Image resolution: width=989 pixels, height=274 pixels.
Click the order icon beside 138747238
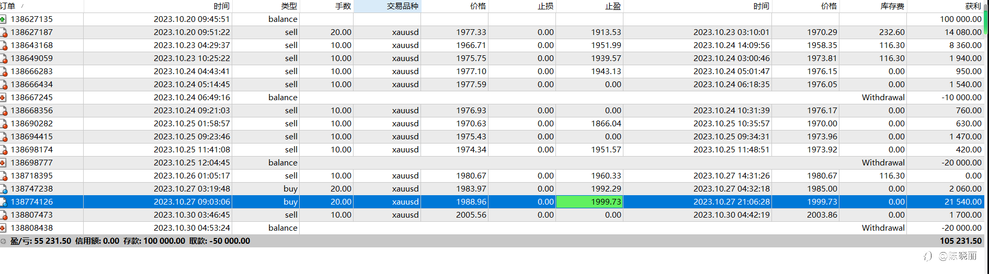(x=3, y=189)
